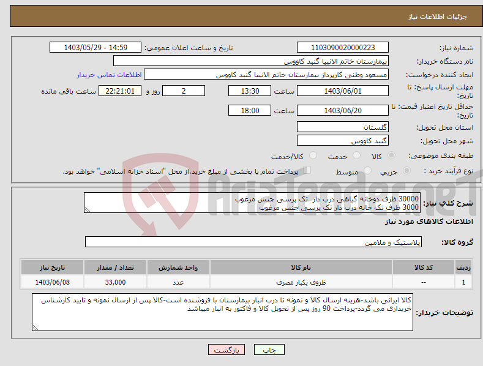This screenshot has width=483, height=366.
Task: Click the واحد شمارش column header
Action: point(178,267)
